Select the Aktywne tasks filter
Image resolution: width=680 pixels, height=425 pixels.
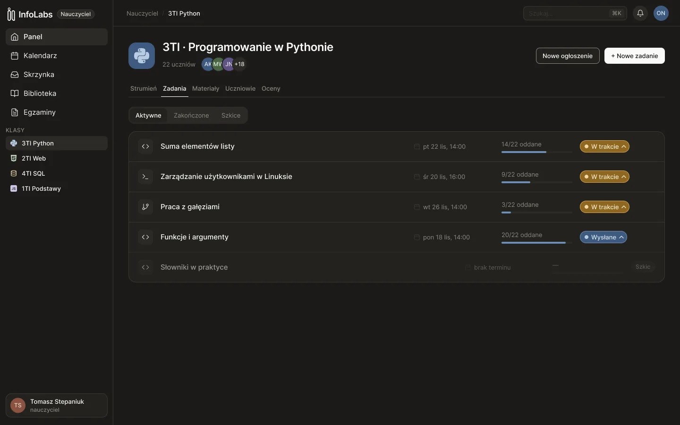[148, 115]
